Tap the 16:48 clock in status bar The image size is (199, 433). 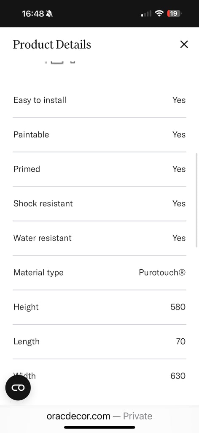point(33,14)
